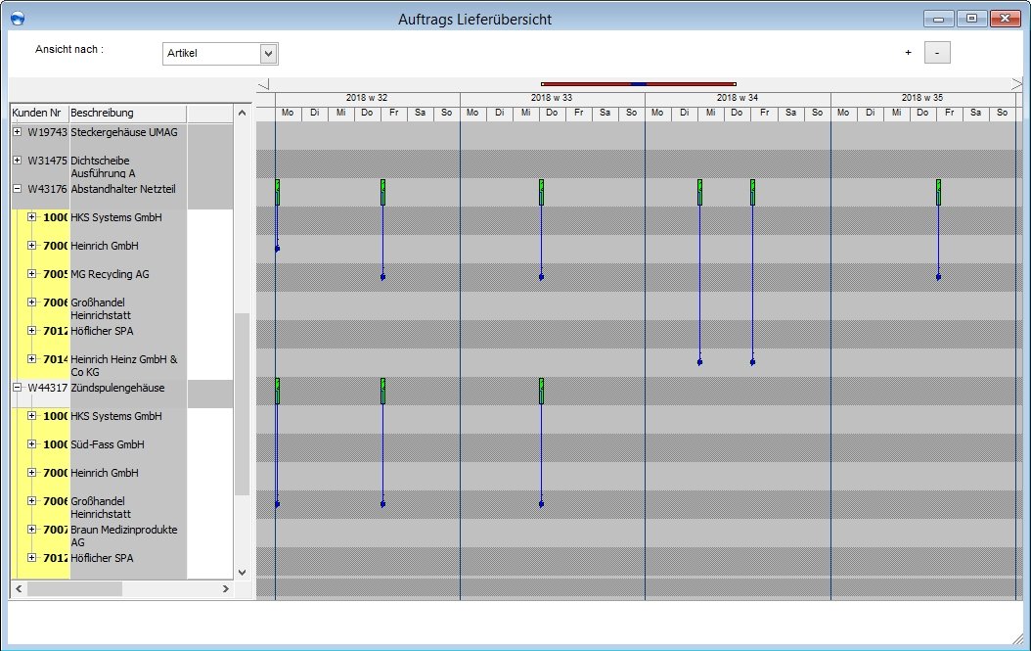Expand Großhandel Heinrichstatt under Zündspulengehäuse
Screen dimensions: 1031x651
pos(31,500)
